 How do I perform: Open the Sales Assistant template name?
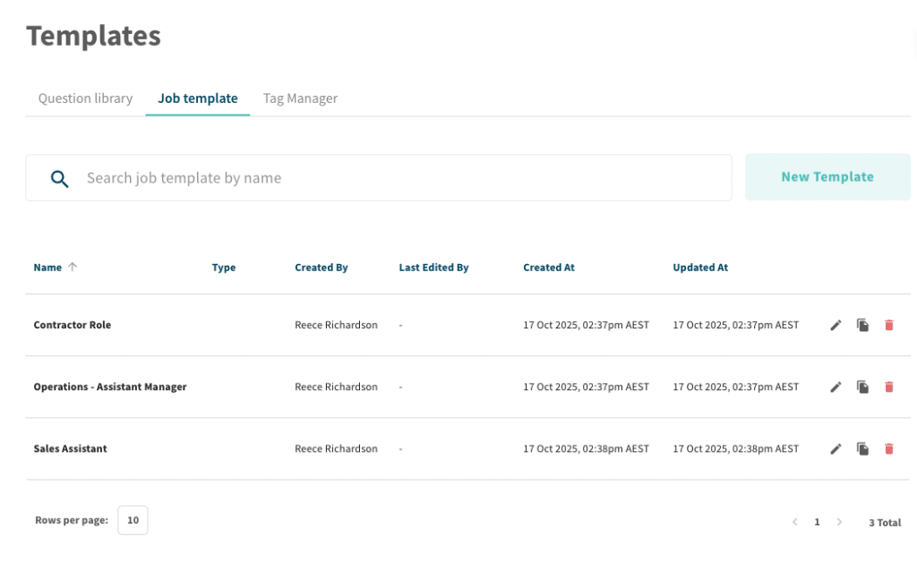coord(70,448)
